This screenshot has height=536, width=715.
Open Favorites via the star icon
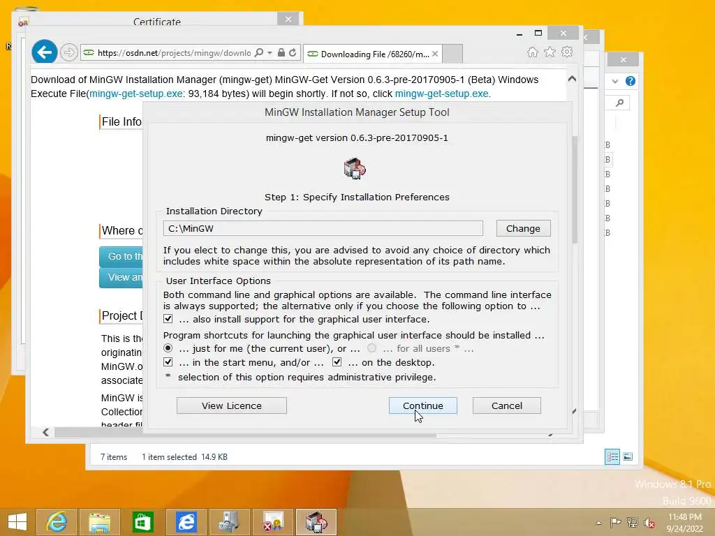pos(550,52)
